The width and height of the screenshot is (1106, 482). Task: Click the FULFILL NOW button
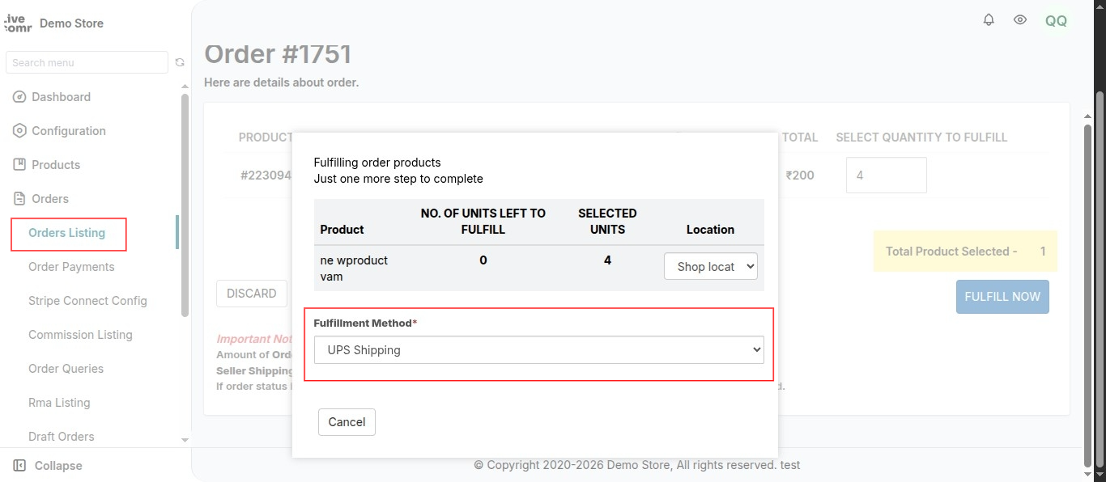pos(1002,297)
